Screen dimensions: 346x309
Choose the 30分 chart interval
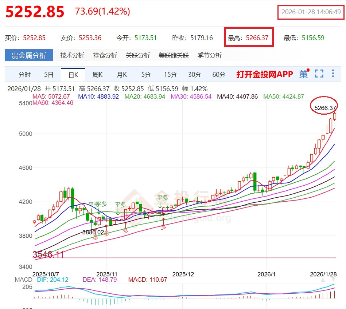195,75
